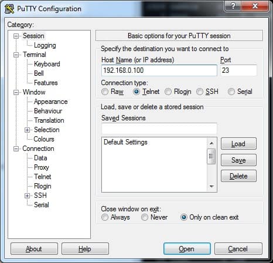Image resolution: width=273 pixels, height=263 pixels.
Task: Click the question mark help button
Action: click(233, 6)
